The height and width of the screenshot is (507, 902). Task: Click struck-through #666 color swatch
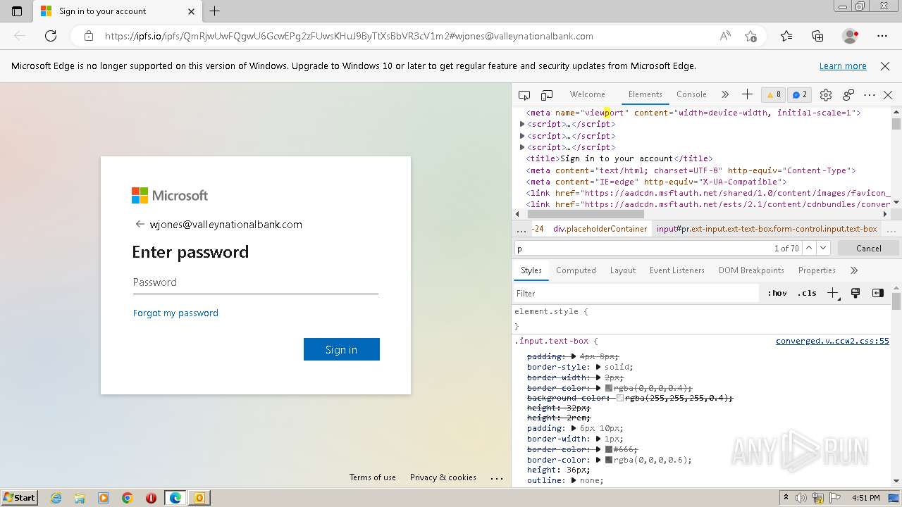pos(609,449)
